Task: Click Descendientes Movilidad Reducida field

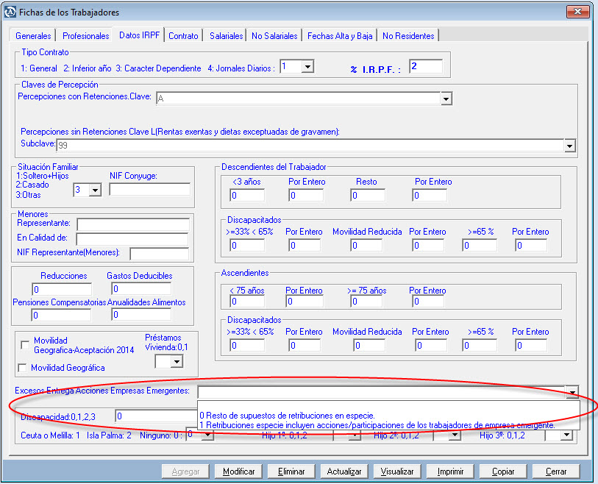Action: (x=366, y=245)
